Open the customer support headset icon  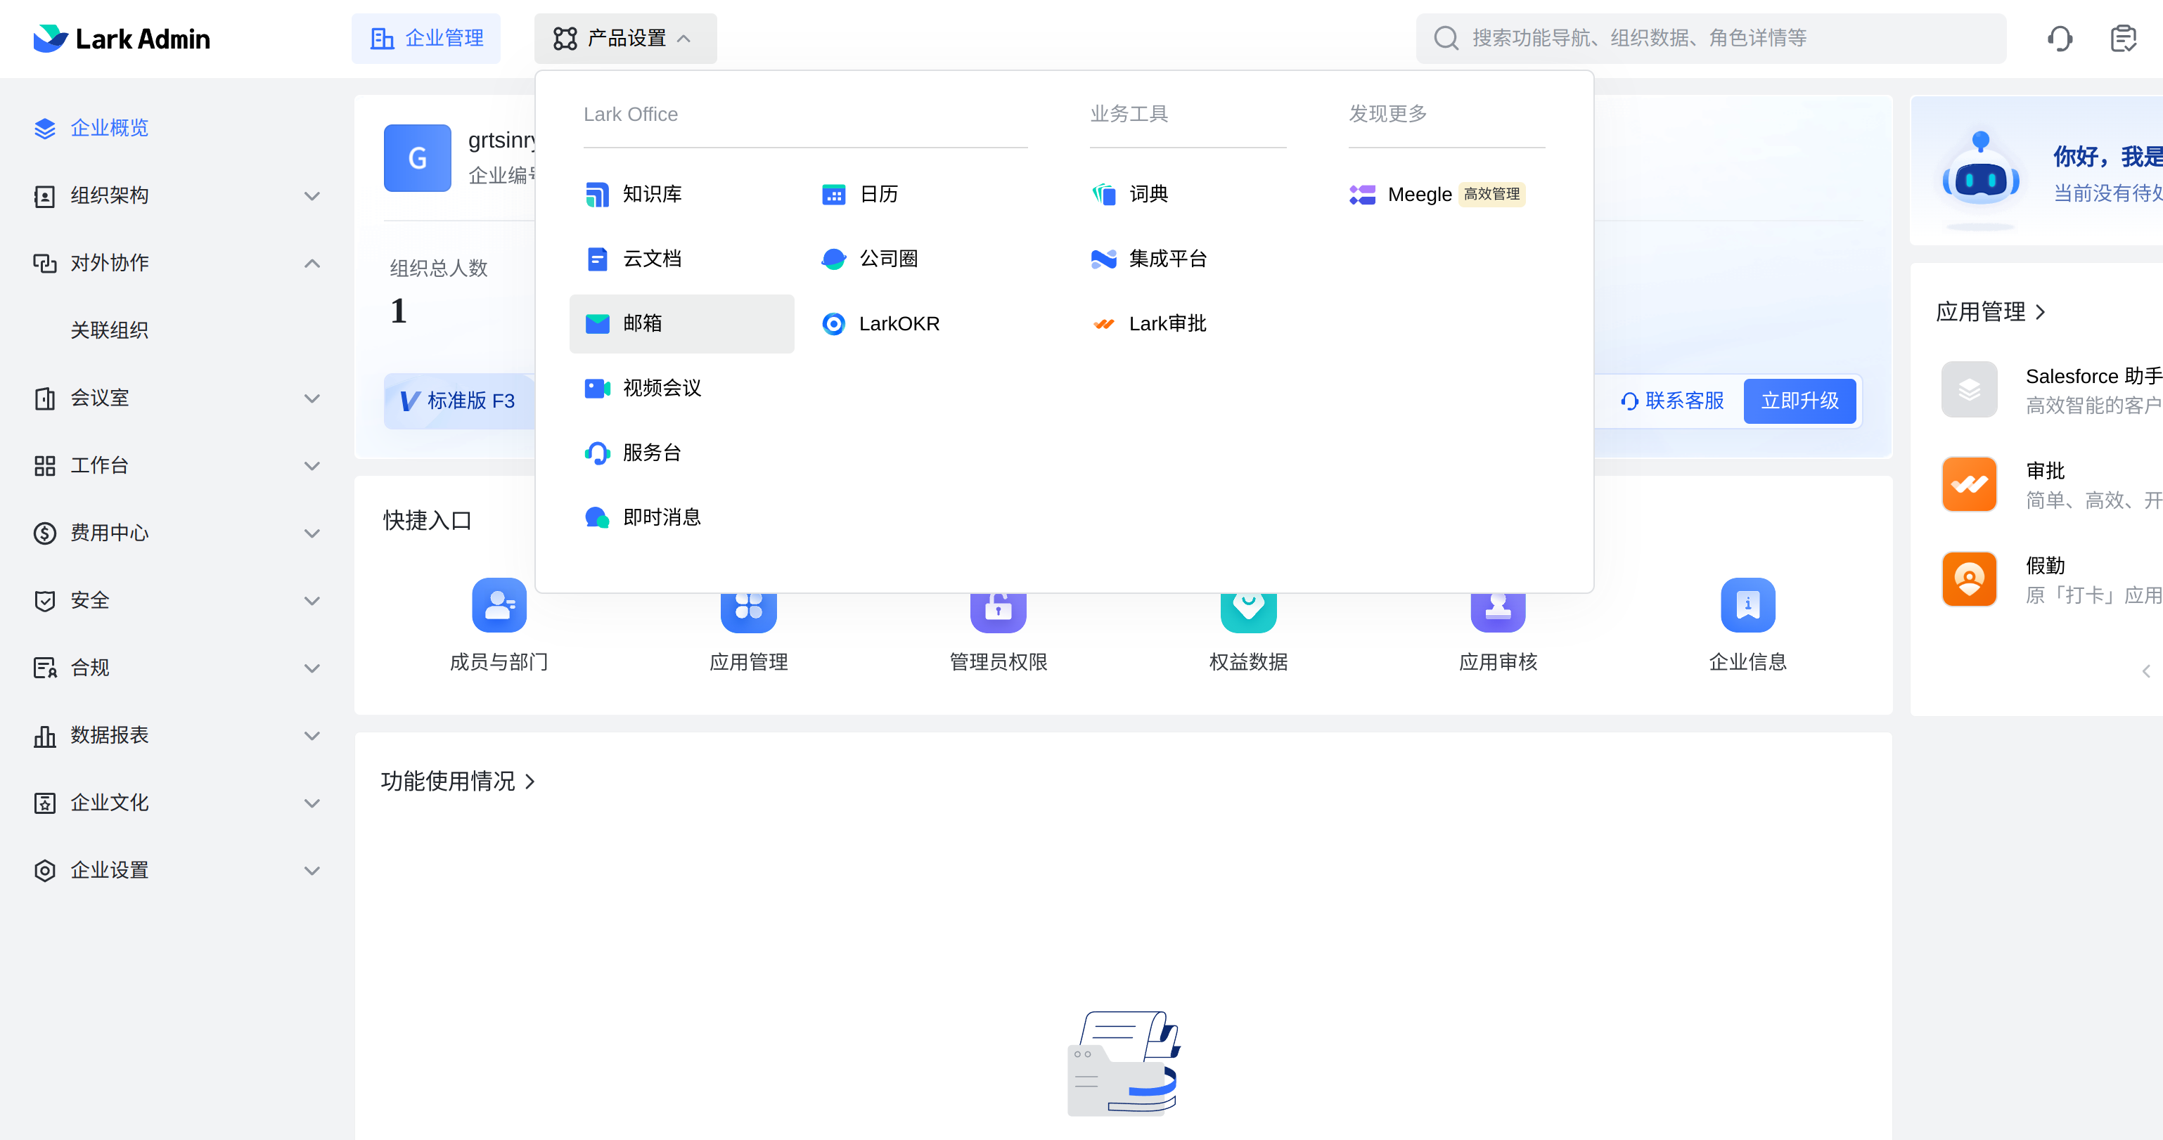pos(2060,39)
